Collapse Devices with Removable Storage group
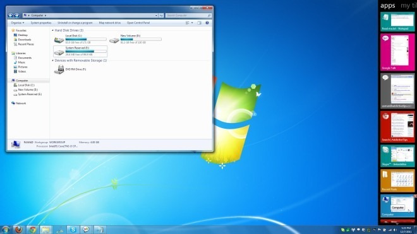The width and height of the screenshot is (417, 234). click(52, 61)
